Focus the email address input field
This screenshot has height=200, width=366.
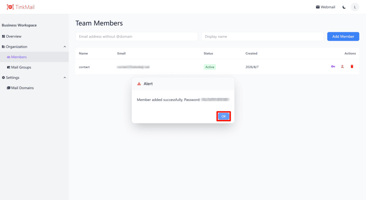pyautogui.click(x=137, y=36)
